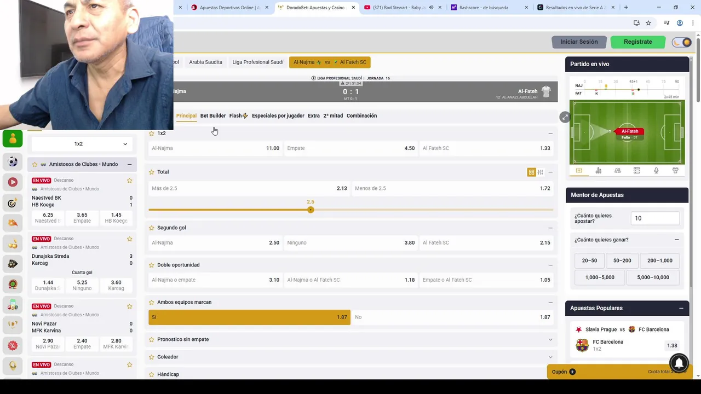Open the live play sidebar icon

(13, 182)
